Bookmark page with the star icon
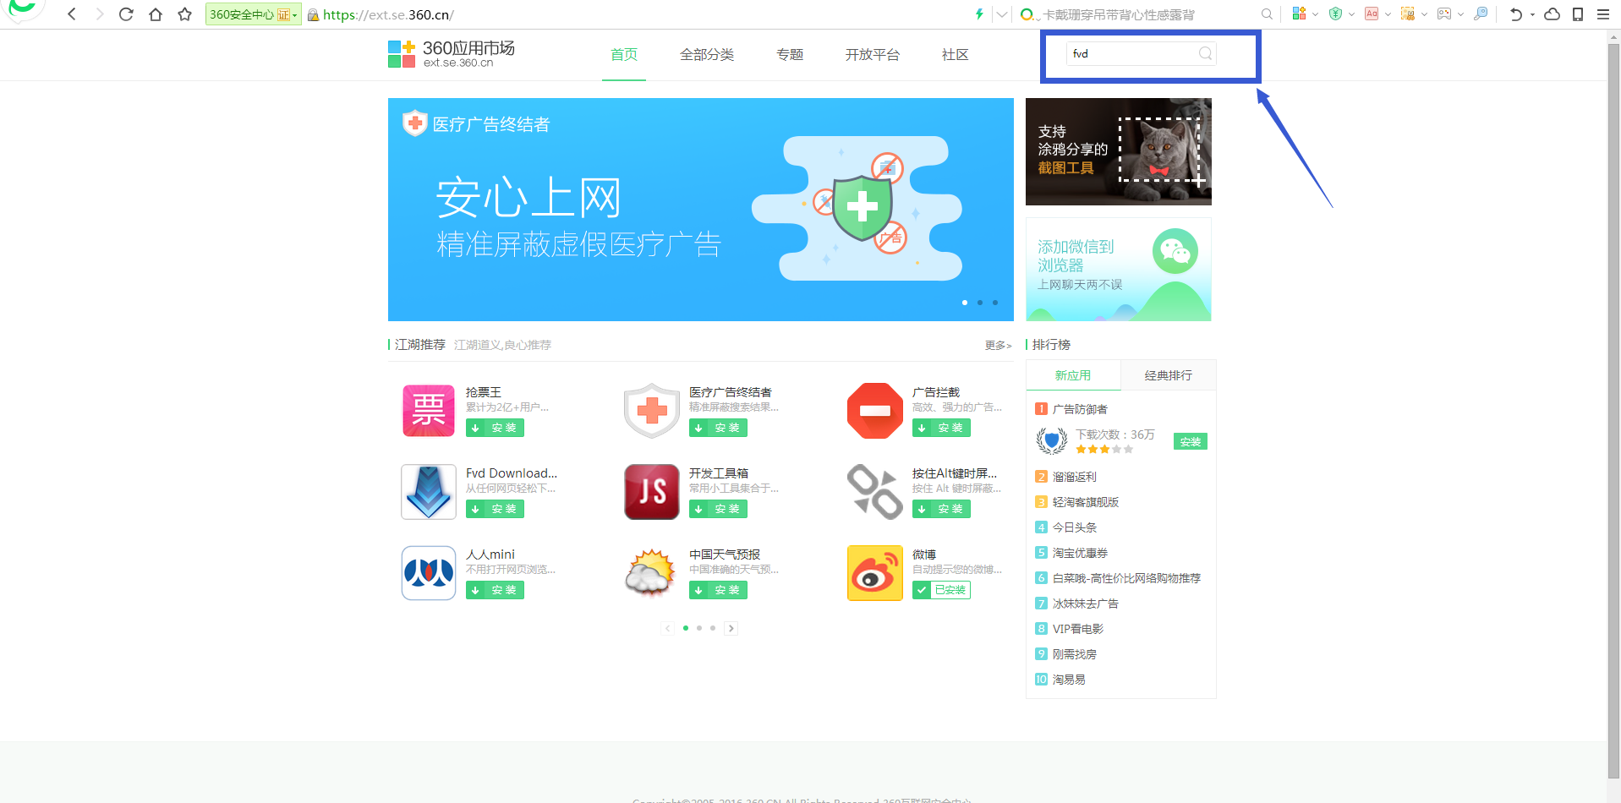The width and height of the screenshot is (1621, 803). pyautogui.click(x=185, y=14)
